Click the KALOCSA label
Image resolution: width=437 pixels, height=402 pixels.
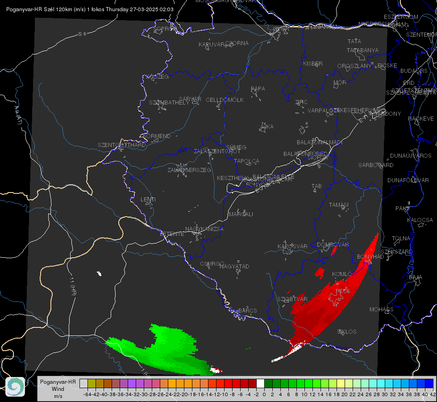[420, 220]
